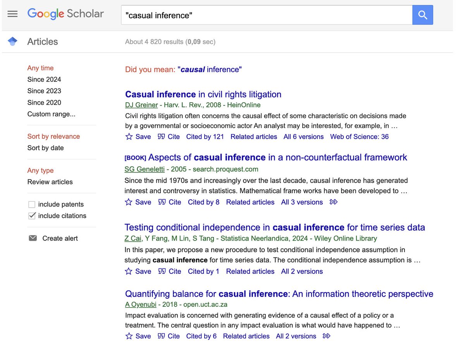This screenshot has height=351, width=465.
Task: Star the conditional independence result
Action: pos(129,271)
